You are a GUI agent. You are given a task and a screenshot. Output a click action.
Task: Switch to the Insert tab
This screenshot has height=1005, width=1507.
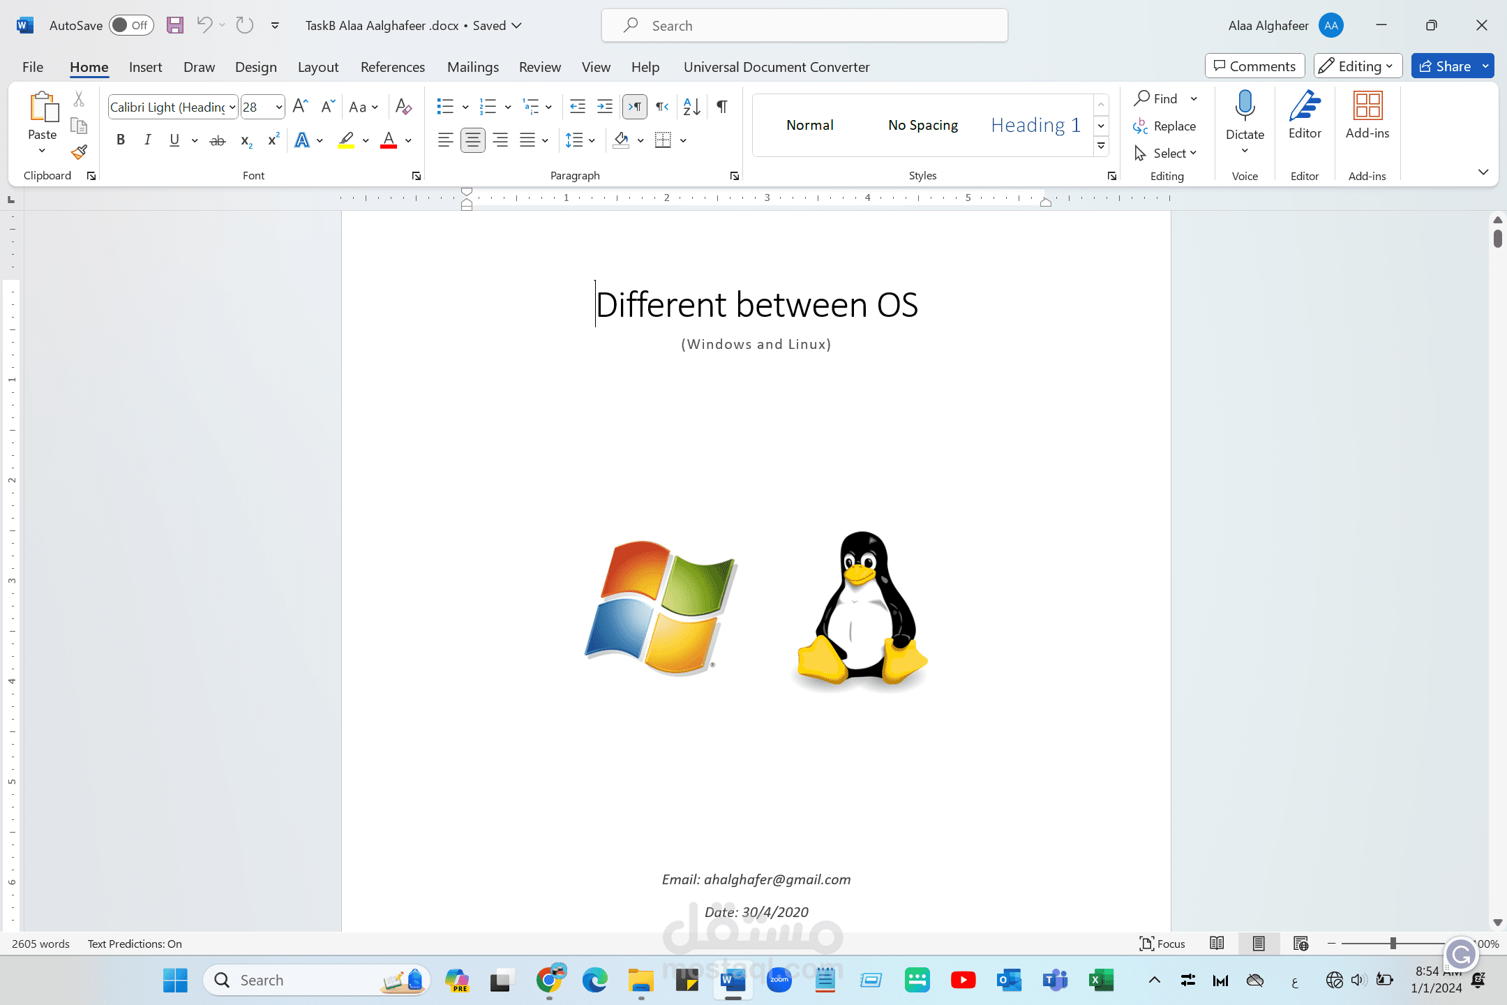tap(145, 67)
